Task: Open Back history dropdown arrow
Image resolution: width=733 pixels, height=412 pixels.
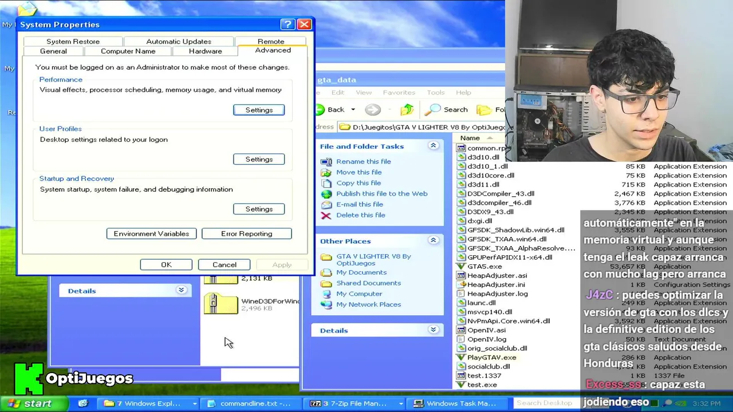Action: (x=353, y=109)
